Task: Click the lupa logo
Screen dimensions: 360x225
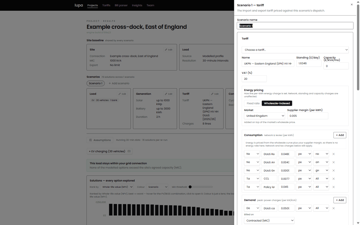Action: point(79,5)
